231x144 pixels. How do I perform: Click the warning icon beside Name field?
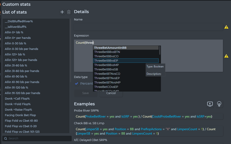point(226,27)
